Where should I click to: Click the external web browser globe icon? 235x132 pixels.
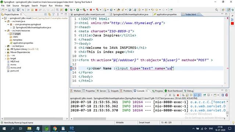coord(130,10)
